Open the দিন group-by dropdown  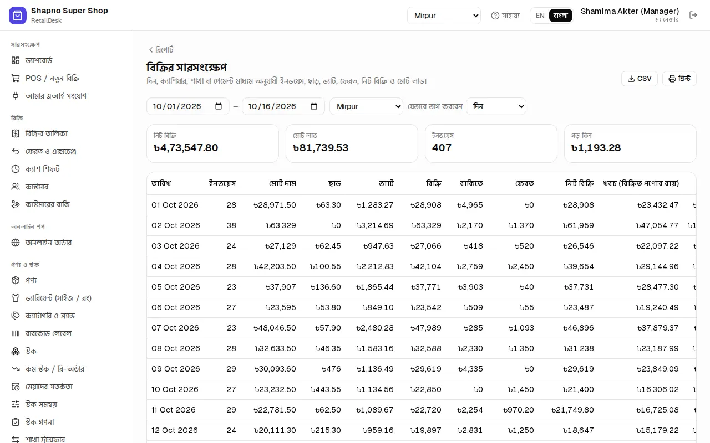click(496, 106)
